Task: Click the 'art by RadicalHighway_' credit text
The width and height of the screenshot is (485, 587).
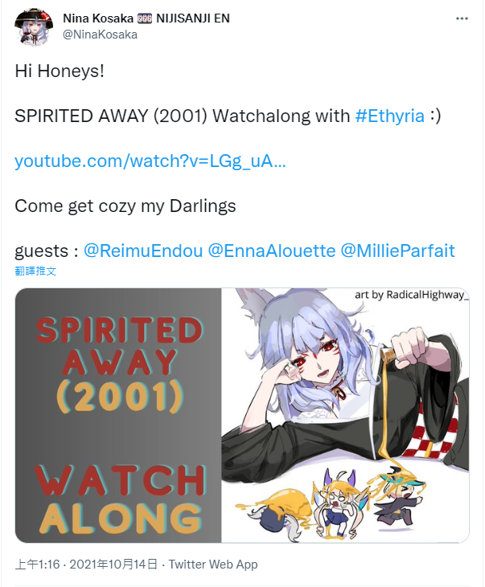Action: 412,295
